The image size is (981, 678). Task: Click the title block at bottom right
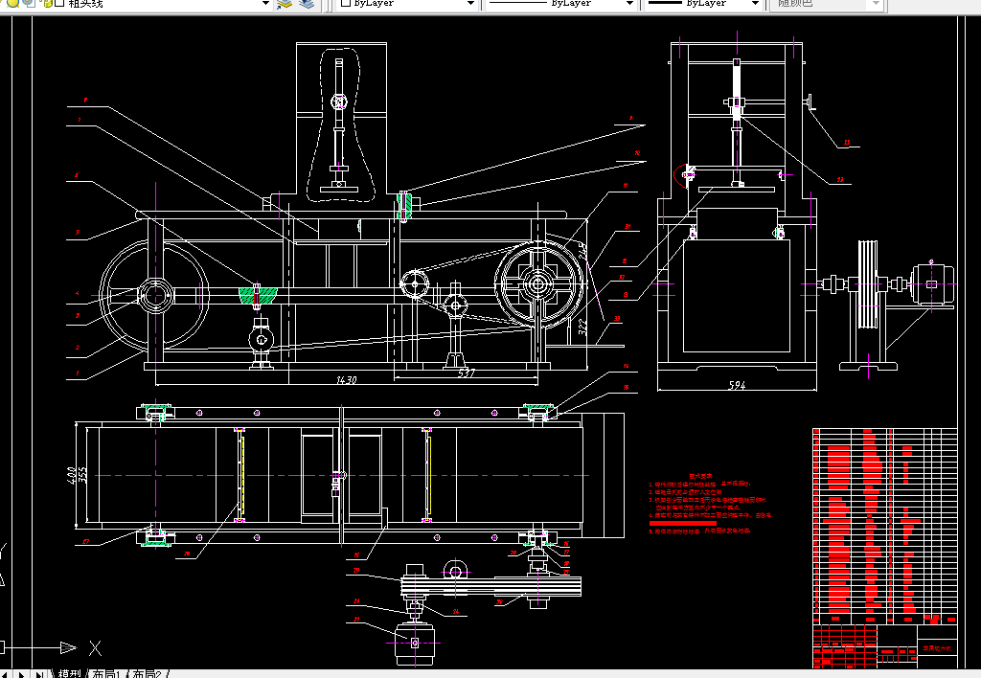pos(885,646)
